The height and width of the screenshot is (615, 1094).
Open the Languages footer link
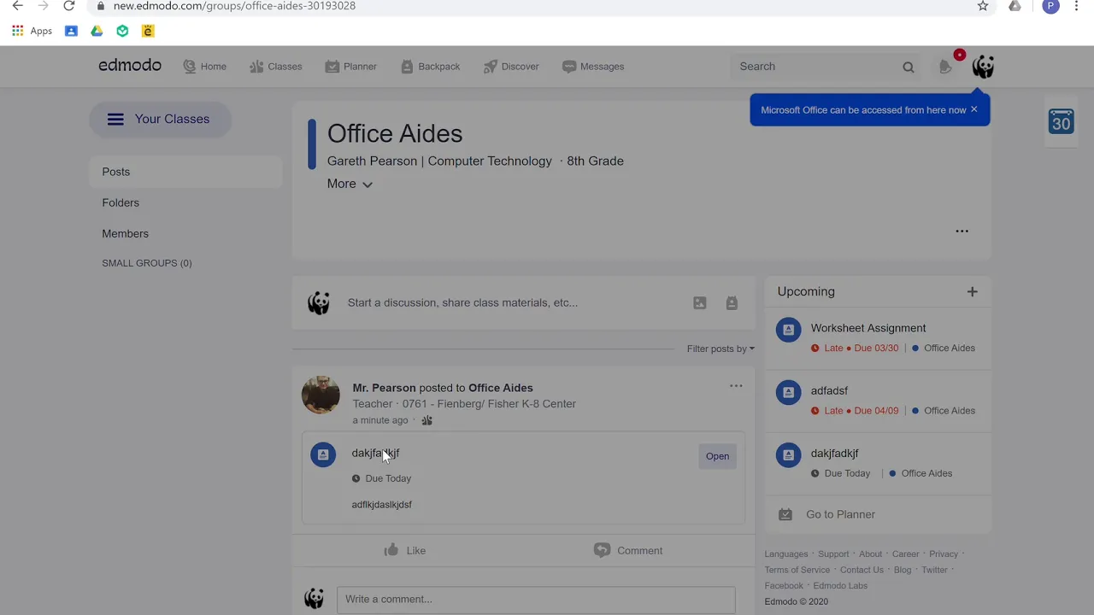[x=786, y=553]
